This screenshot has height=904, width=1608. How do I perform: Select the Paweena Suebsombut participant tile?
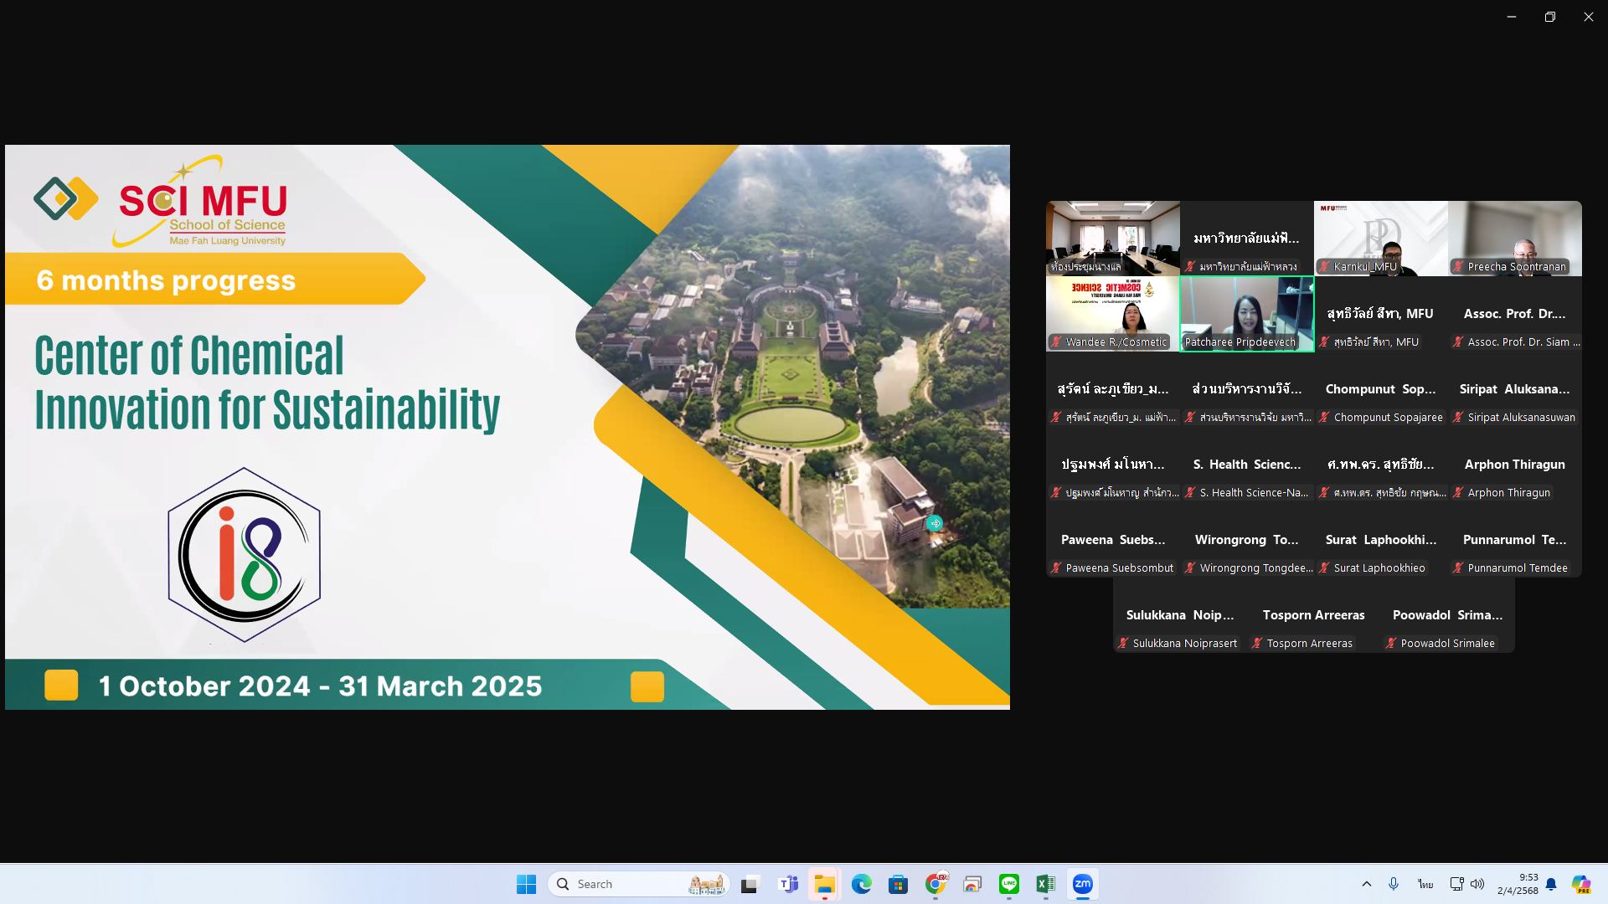click(x=1113, y=540)
